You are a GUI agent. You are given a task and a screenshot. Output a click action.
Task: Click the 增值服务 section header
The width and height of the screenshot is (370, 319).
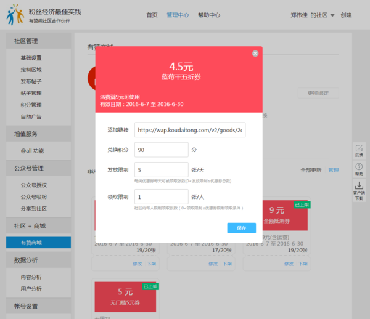coord(38,134)
